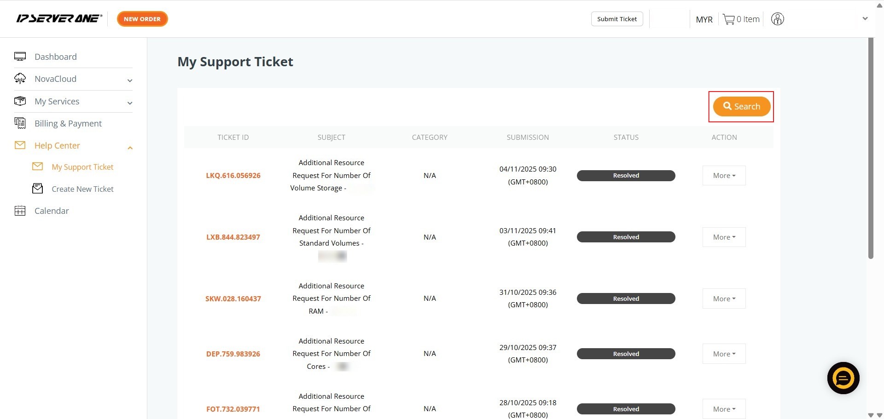Click the Calendar grid icon
This screenshot has width=884, height=419.
coord(20,211)
